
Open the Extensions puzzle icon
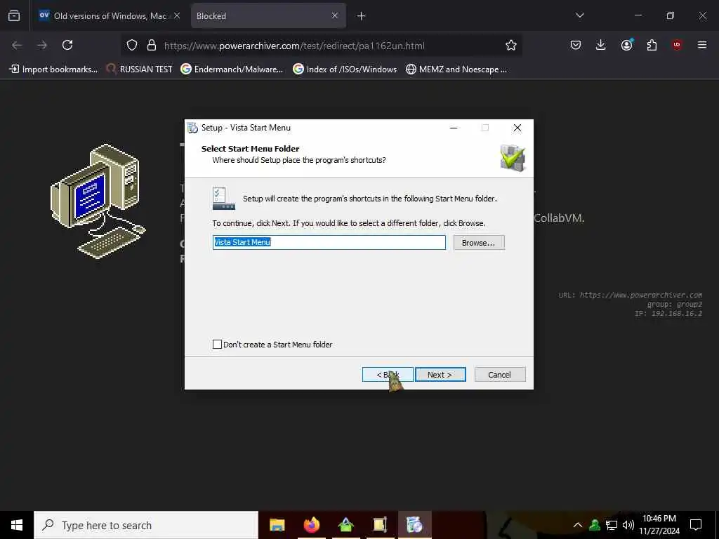(x=652, y=45)
